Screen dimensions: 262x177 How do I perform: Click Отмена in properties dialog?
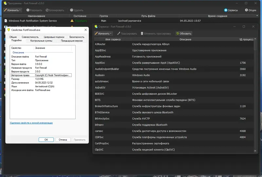point(63,140)
